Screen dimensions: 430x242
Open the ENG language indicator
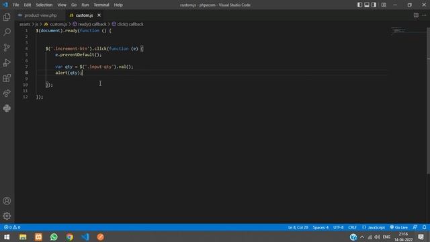(x=386, y=237)
